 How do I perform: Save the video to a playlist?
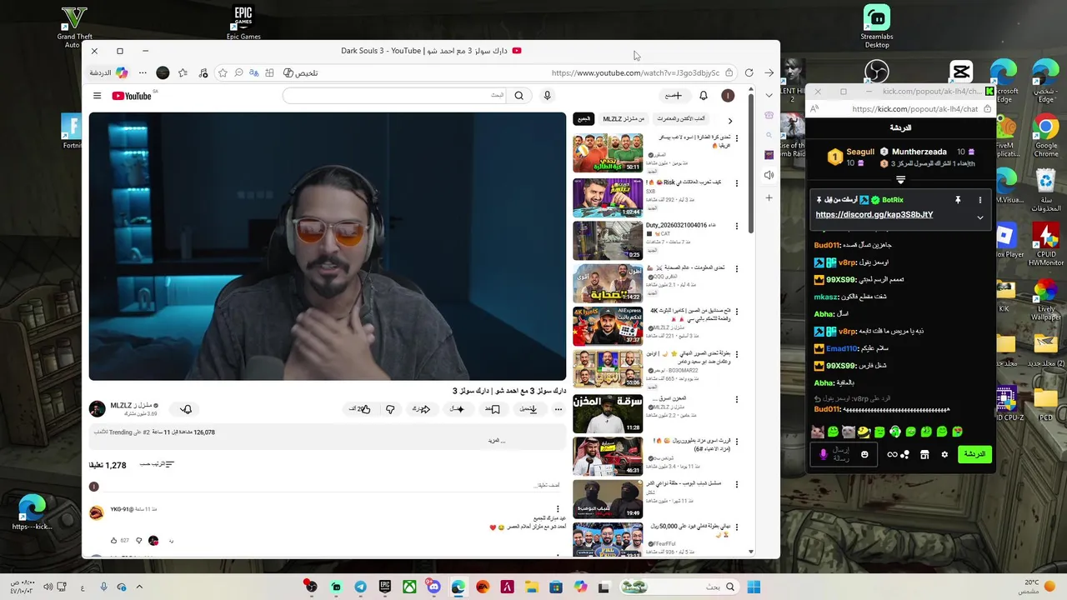[x=493, y=409]
